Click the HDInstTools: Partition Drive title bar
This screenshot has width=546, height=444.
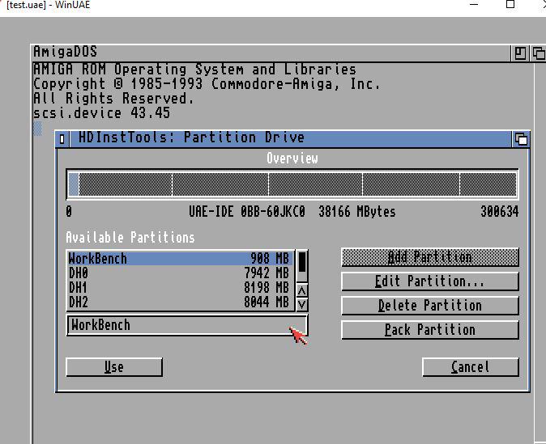click(x=290, y=137)
